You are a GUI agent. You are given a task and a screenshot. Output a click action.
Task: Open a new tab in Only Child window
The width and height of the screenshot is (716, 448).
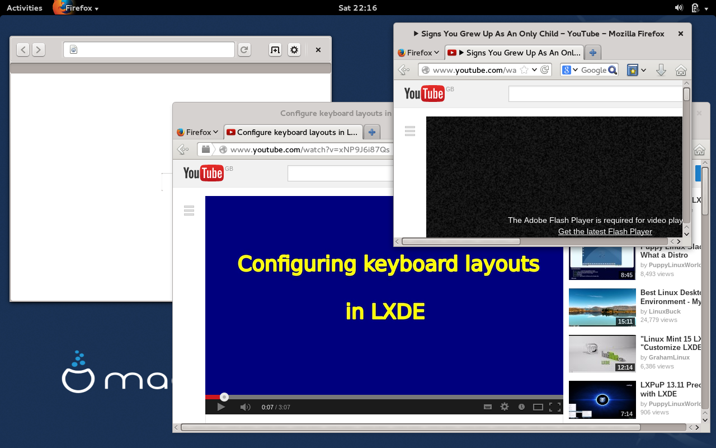(x=592, y=53)
